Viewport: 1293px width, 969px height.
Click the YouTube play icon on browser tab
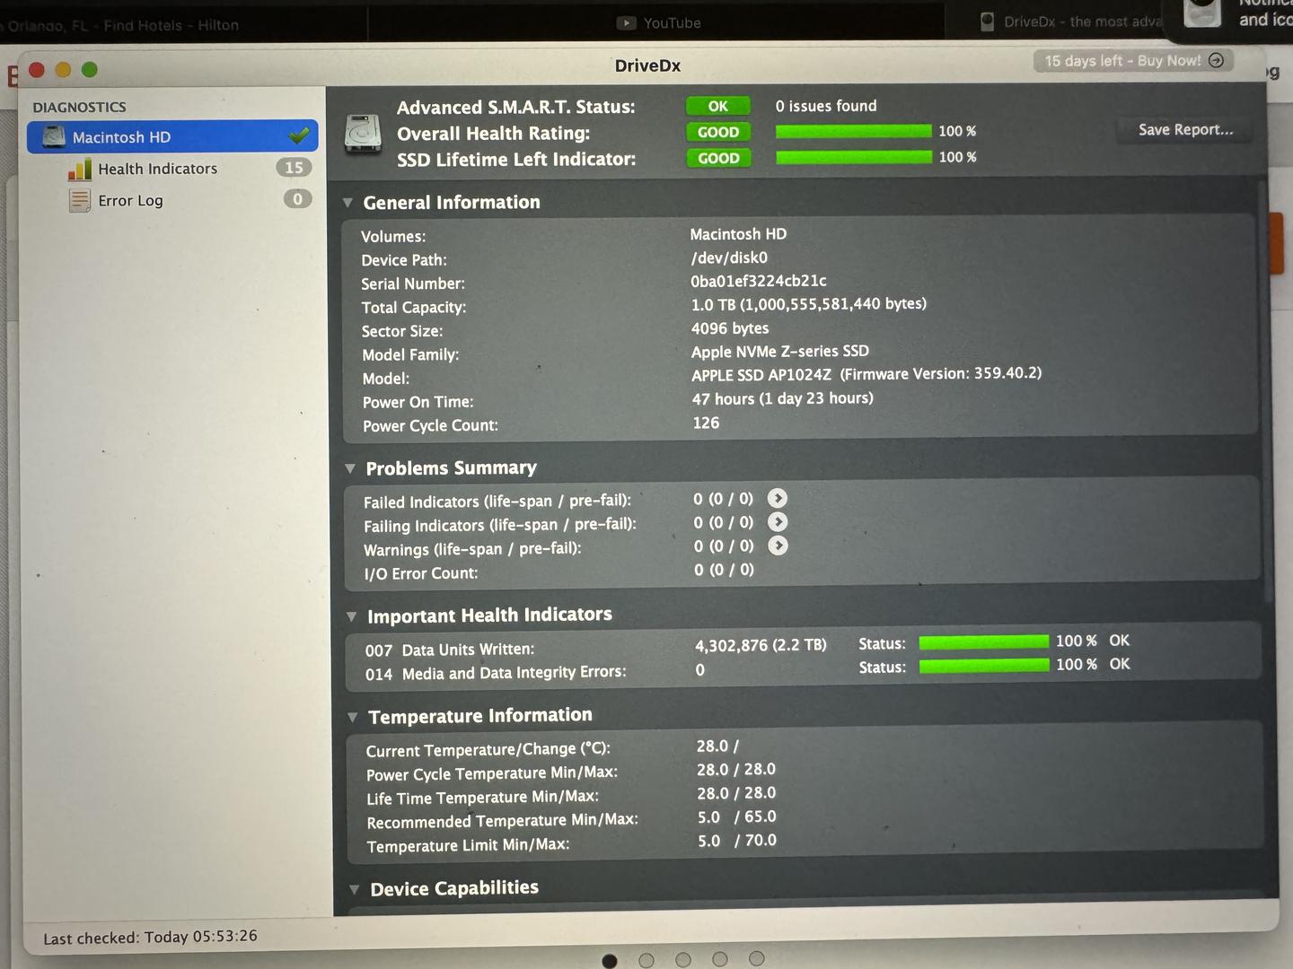[x=626, y=23]
